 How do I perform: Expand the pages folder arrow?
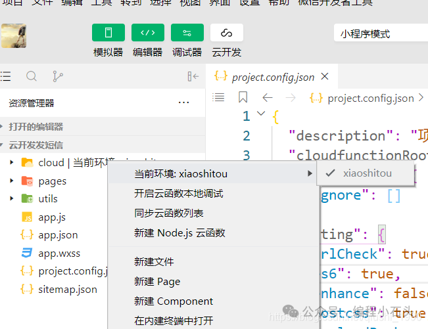tap(11, 181)
